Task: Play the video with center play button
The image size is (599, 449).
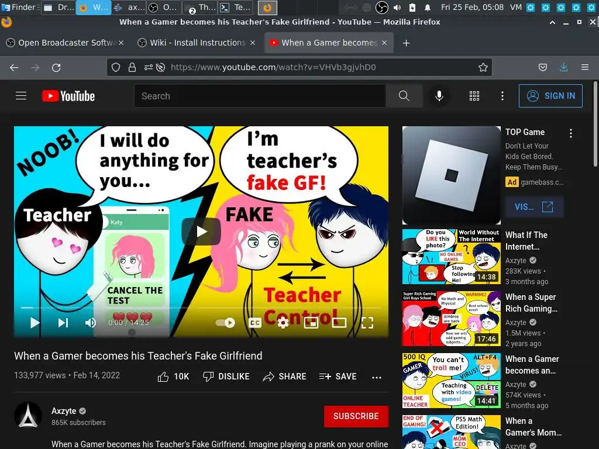Action: 201,232
